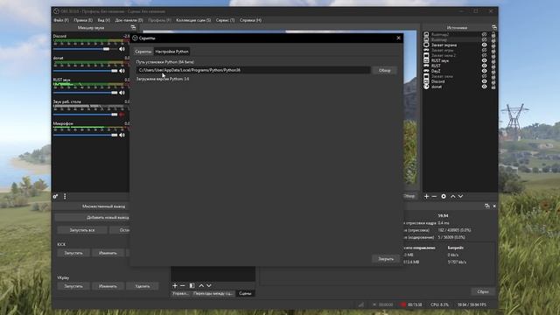Move selected source down
560x315 pixels.
coord(461,196)
